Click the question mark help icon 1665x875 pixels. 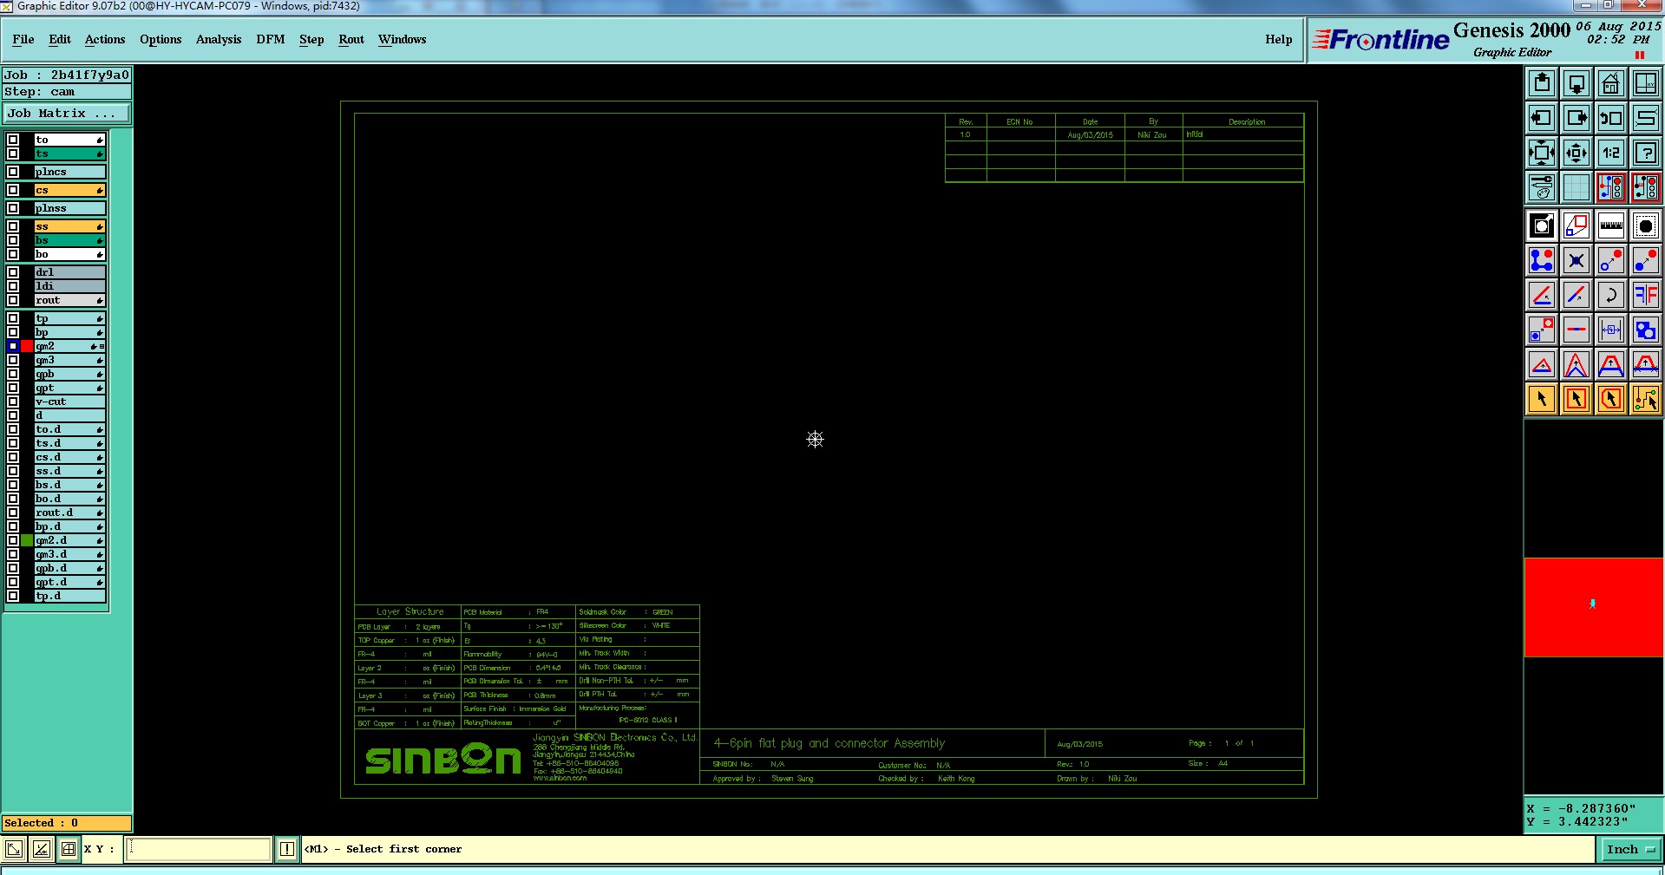pyautogui.click(x=1645, y=153)
